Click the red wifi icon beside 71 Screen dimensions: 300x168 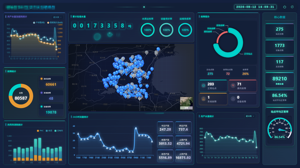233,86
